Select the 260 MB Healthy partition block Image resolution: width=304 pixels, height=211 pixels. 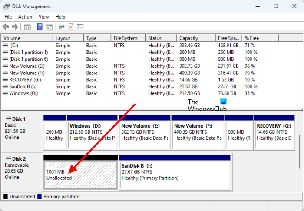click(x=55, y=132)
